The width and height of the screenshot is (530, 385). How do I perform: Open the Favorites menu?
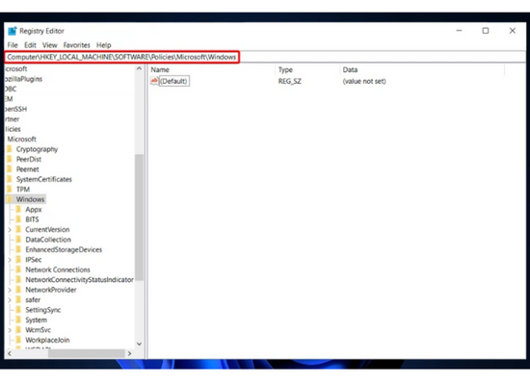[77, 45]
